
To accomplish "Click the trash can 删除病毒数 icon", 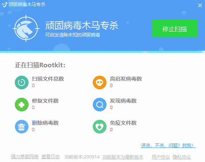I will click(x=22, y=127).
